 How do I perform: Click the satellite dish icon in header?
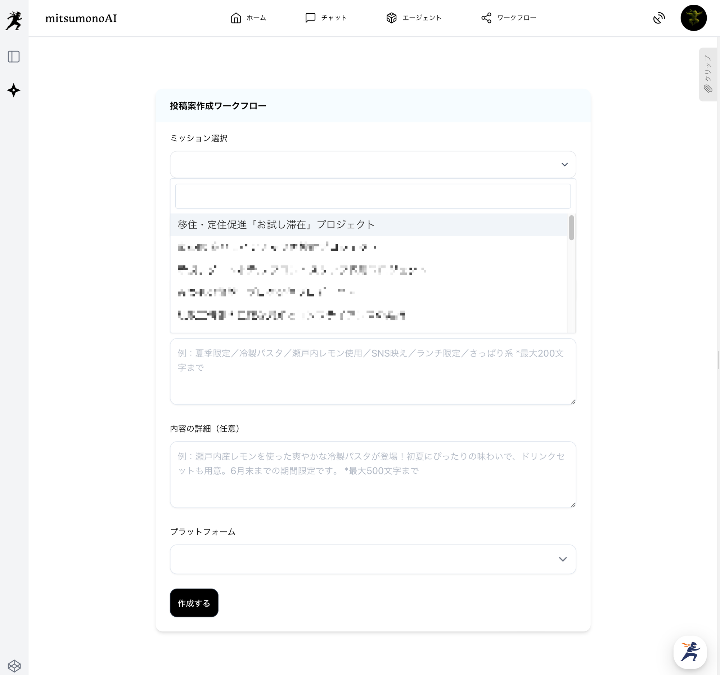(x=659, y=18)
